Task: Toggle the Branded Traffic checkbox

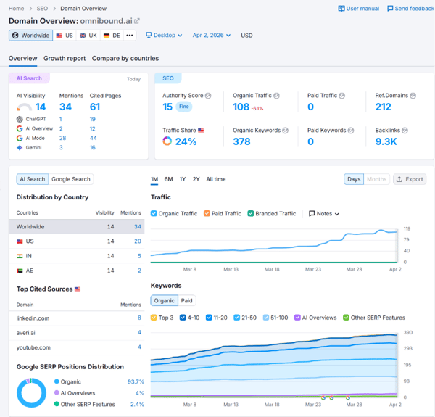Action: pyautogui.click(x=251, y=214)
